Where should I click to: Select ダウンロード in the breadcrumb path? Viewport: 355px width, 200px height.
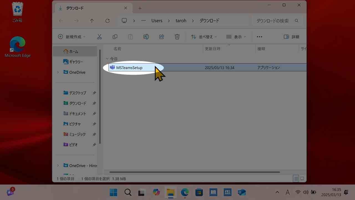click(x=209, y=21)
